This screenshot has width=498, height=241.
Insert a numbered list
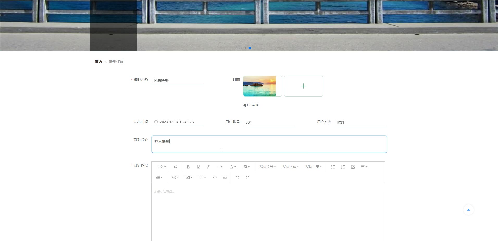click(343, 167)
